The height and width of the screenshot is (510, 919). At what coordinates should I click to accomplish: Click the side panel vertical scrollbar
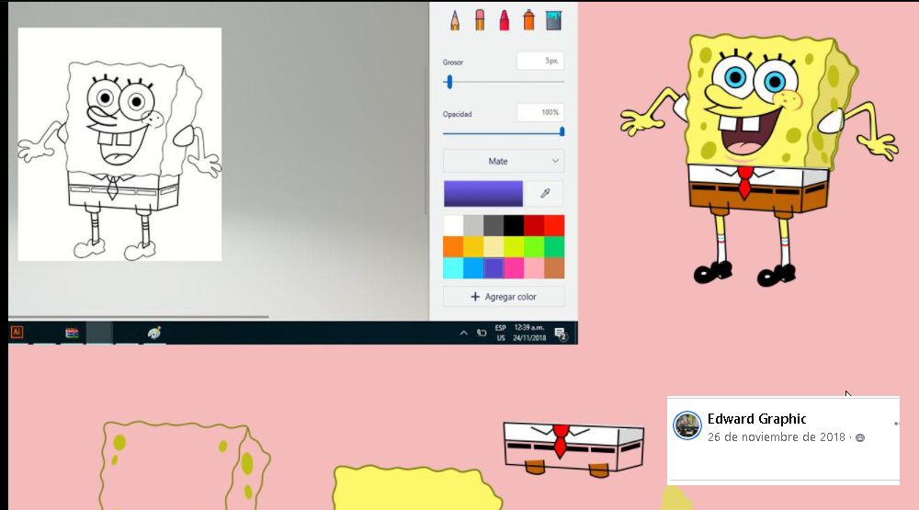(426, 140)
